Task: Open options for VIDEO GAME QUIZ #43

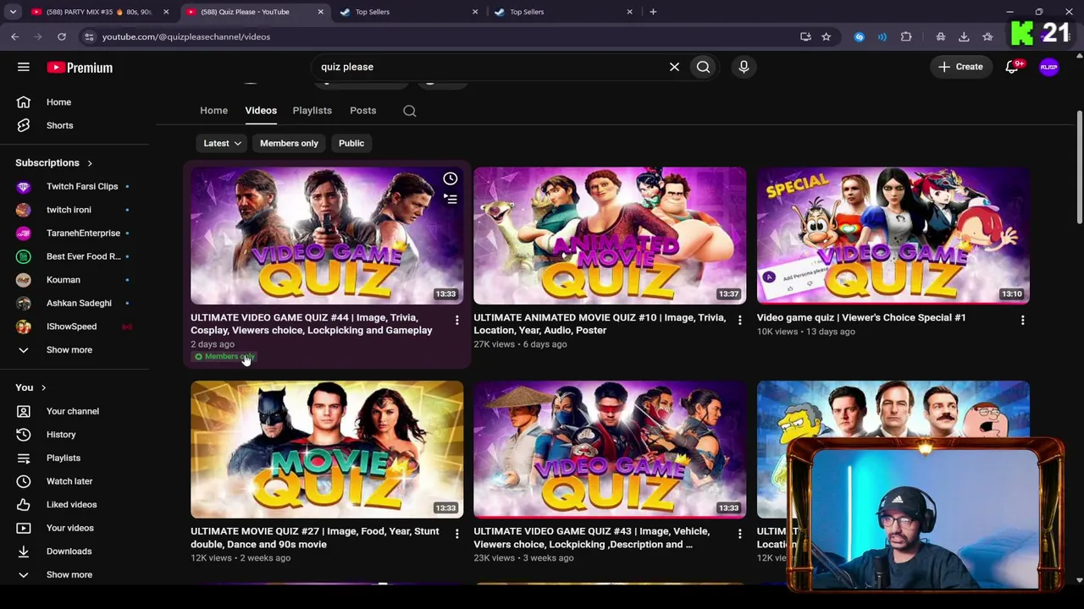Action: click(x=739, y=535)
